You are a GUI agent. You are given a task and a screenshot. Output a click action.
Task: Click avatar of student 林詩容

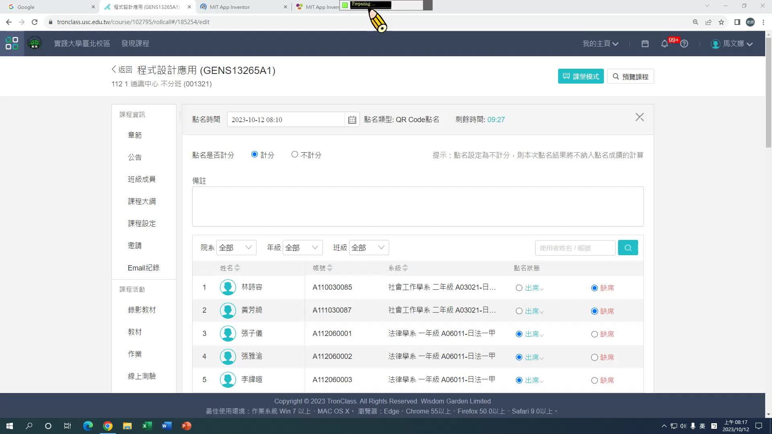tap(228, 287)
